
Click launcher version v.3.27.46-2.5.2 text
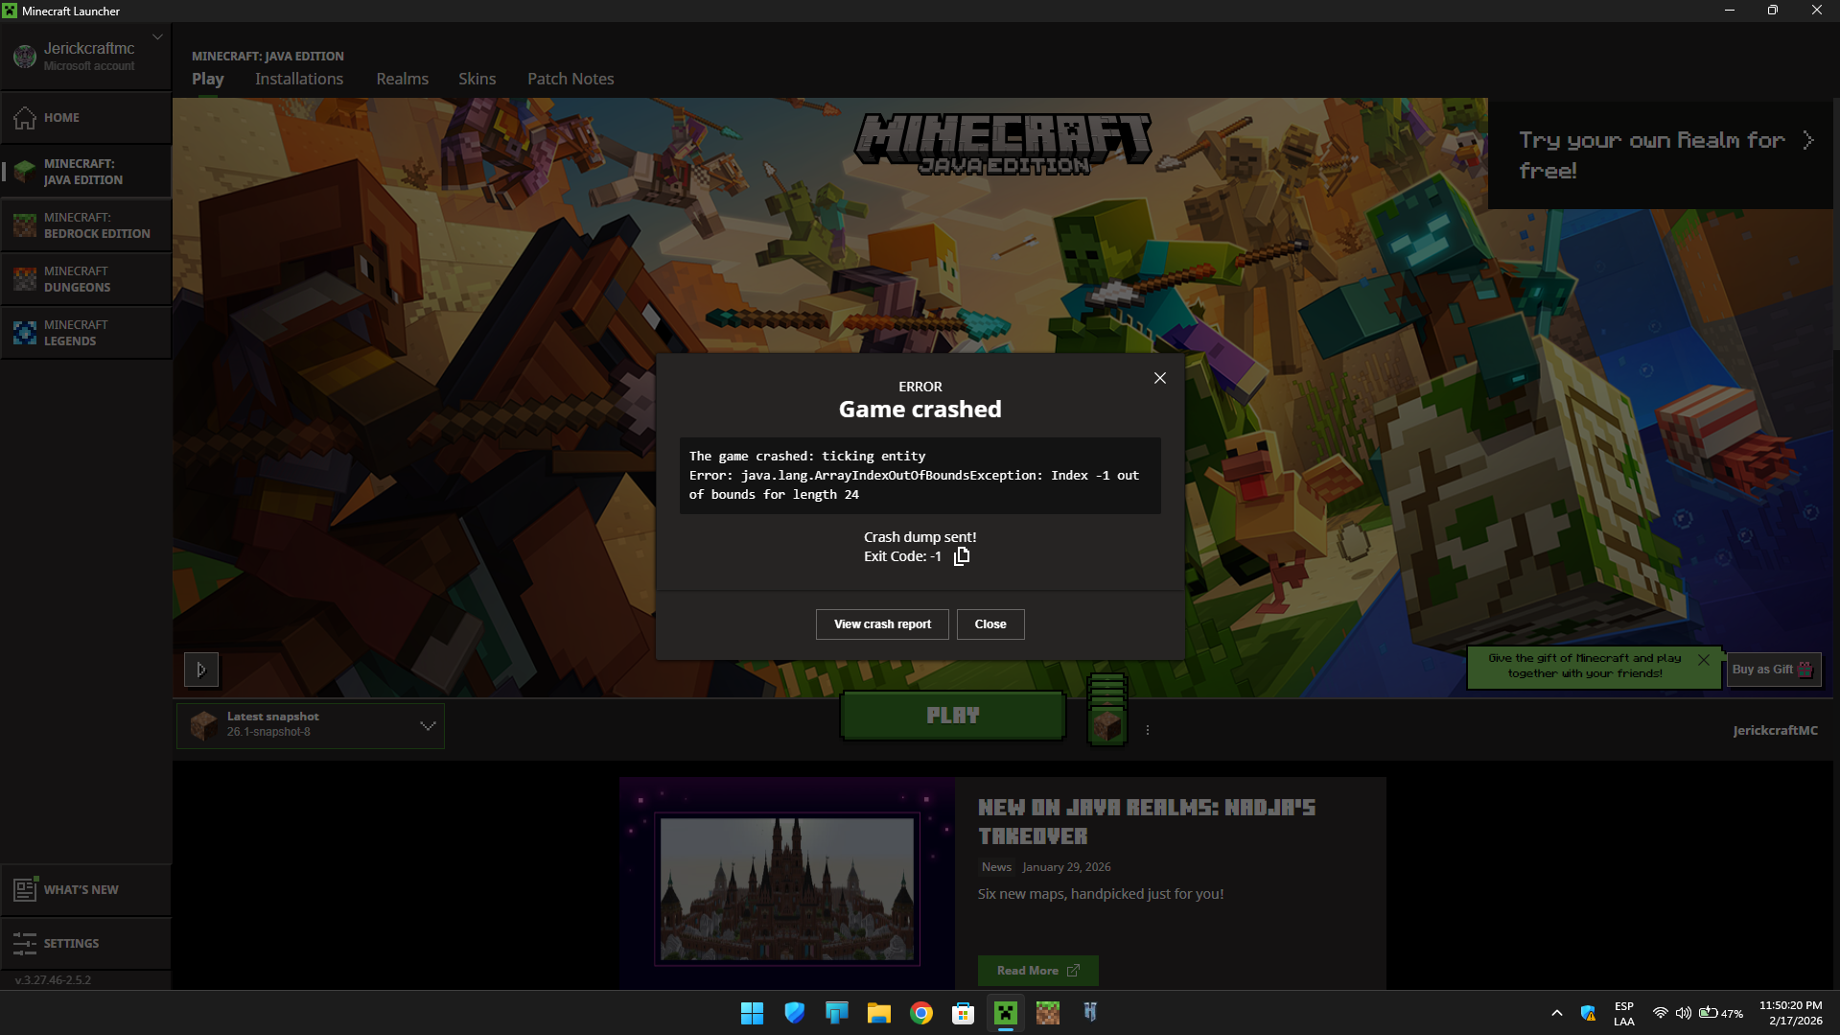[54, 980]
